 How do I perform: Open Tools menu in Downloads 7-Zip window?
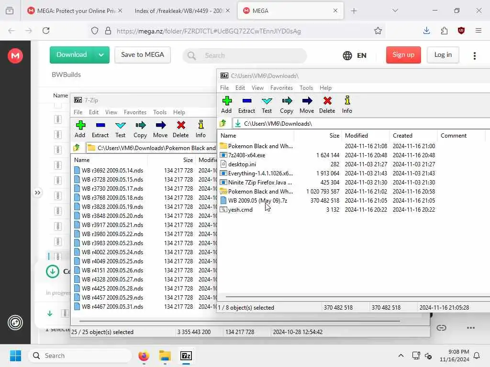pos(306,88)
